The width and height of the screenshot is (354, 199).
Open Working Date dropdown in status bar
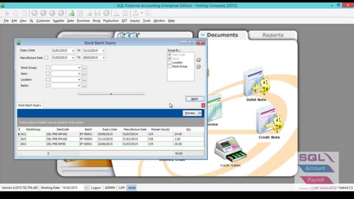coord(86,188)
